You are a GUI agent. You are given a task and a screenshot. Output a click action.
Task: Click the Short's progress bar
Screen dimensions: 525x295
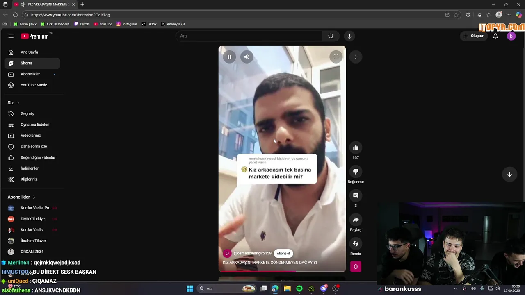coord(282,271)
